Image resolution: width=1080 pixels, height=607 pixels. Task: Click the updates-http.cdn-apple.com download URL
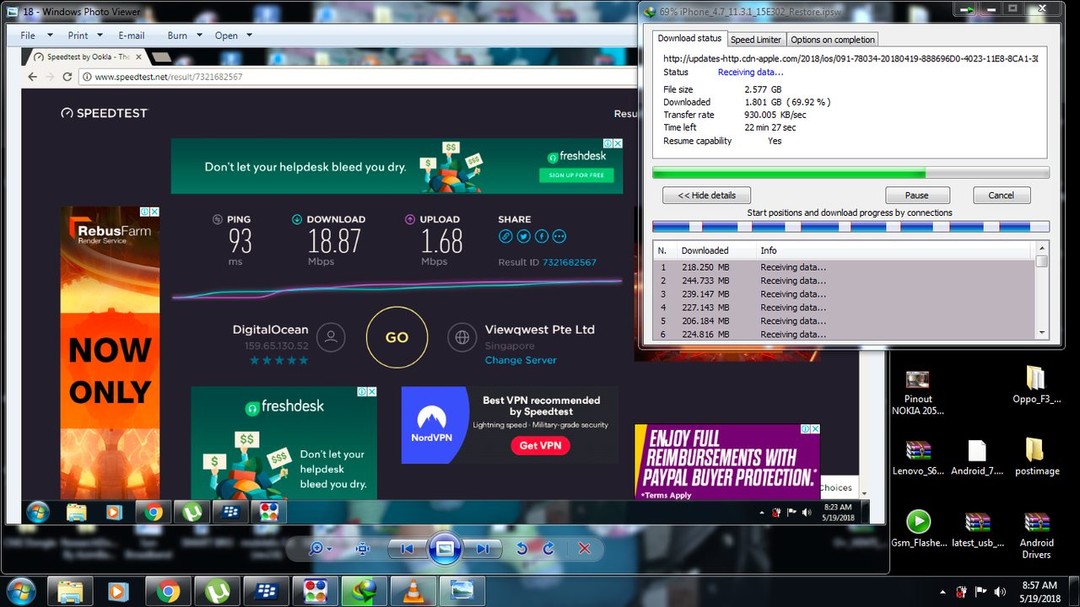[850, 59]
